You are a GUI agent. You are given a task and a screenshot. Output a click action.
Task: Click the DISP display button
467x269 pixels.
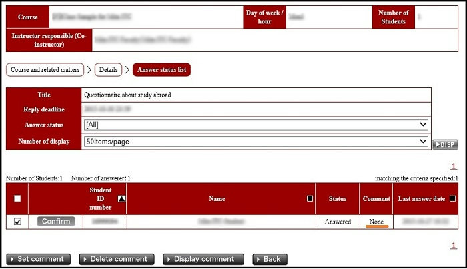pyautogui.click(x=445, y=144)
